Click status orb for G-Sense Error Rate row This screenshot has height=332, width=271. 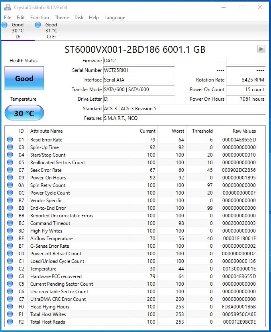click(10, 246)
